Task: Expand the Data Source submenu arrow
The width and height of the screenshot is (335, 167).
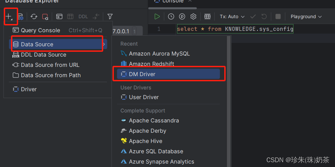Action: click(104, 44)
